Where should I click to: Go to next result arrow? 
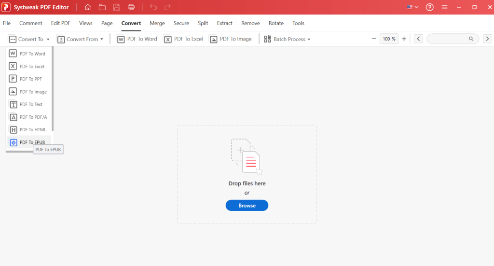point(487,39)
